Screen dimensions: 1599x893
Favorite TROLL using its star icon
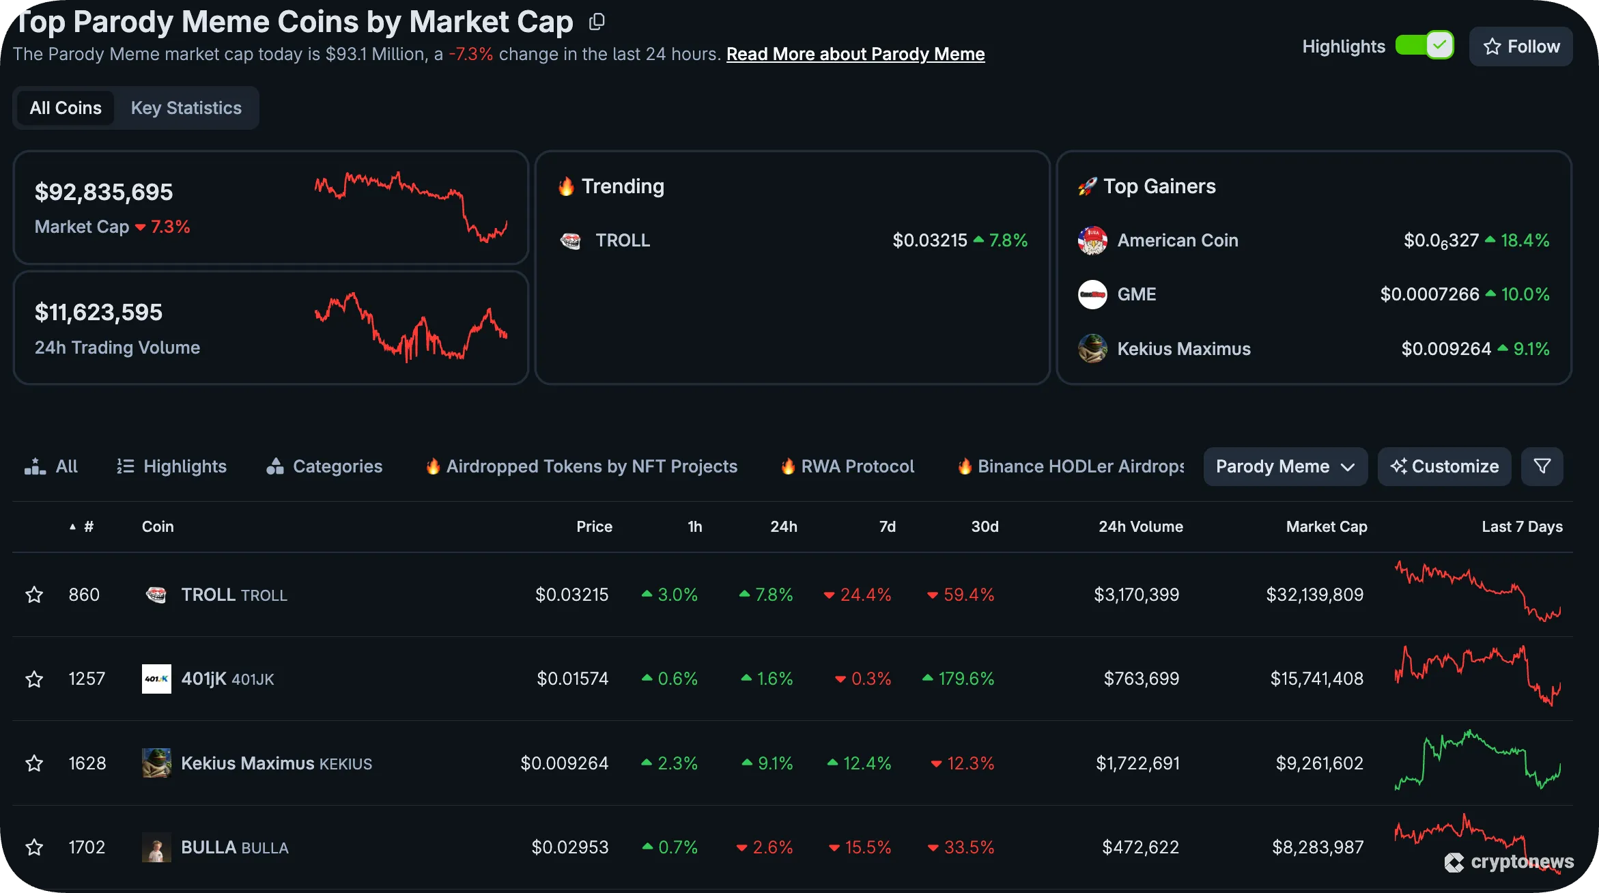33,595
